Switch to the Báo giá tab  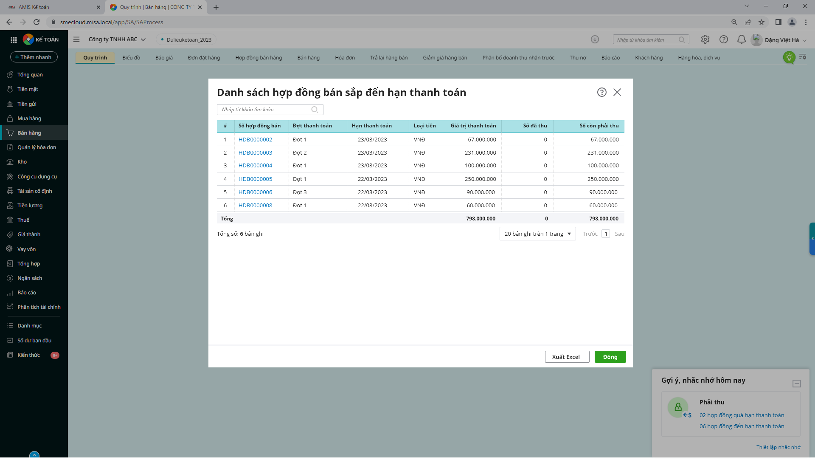coord(164,58)
